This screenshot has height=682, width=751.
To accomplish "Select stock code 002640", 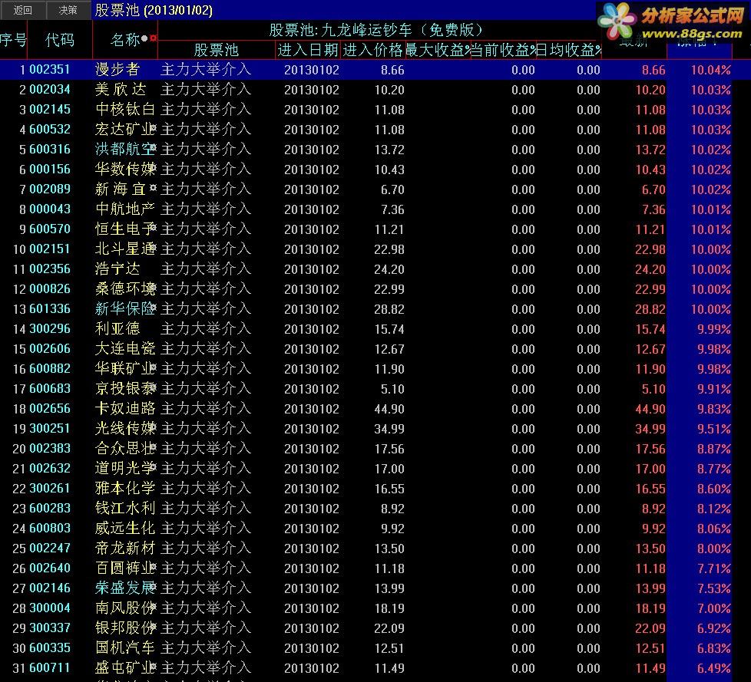I will tap(50, 568).
